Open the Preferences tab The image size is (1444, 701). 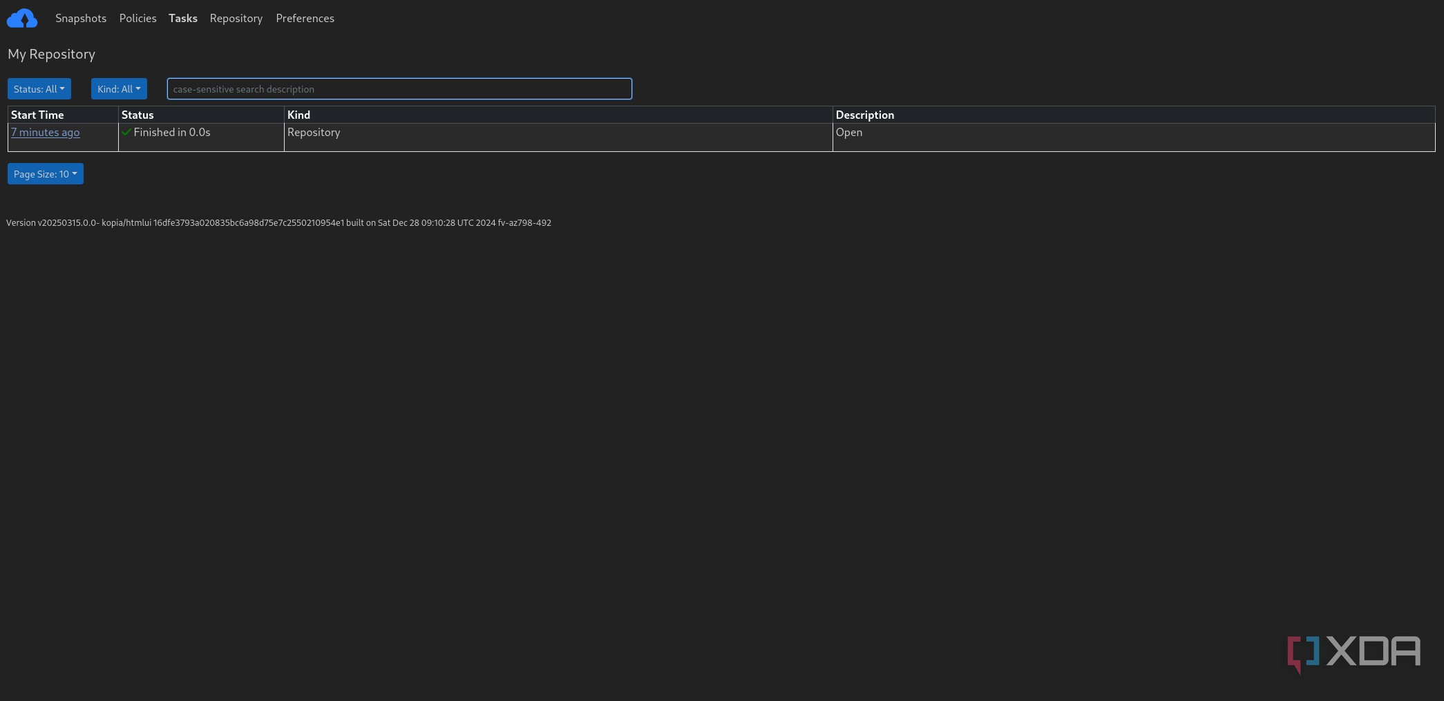(305, 19)
